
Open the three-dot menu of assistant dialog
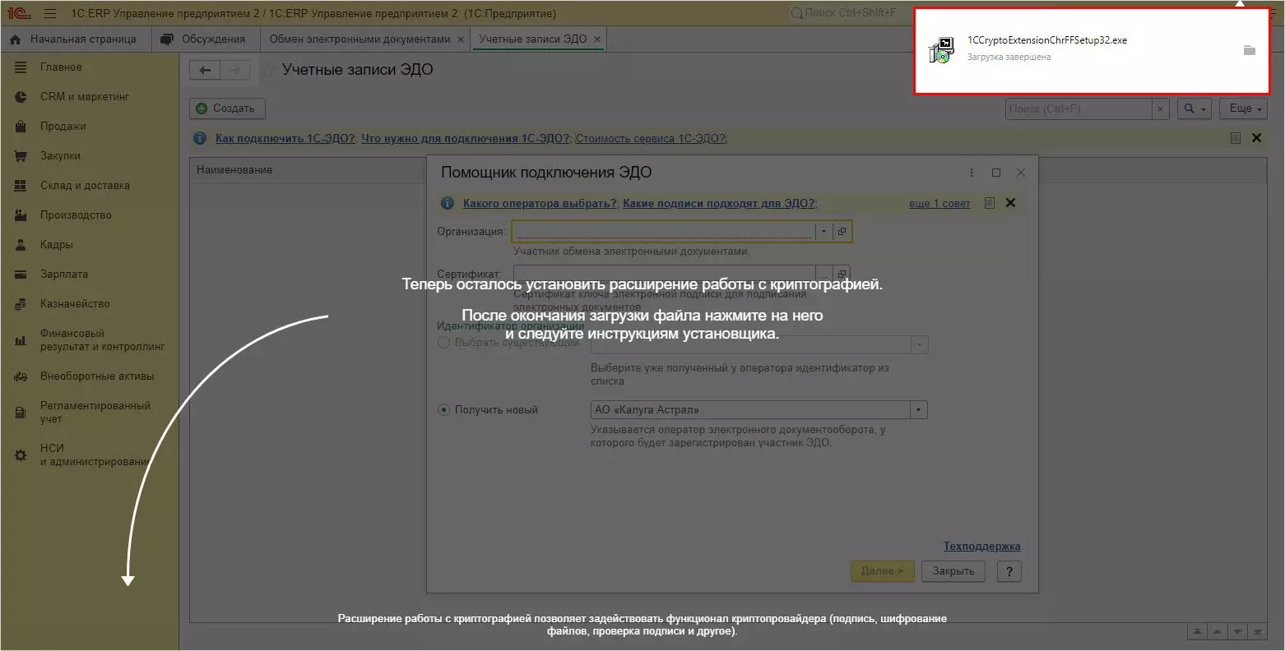click(x=972, y=173)
